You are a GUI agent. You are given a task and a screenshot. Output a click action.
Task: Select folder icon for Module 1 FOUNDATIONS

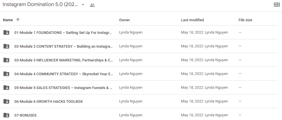(x=6, y=32)
